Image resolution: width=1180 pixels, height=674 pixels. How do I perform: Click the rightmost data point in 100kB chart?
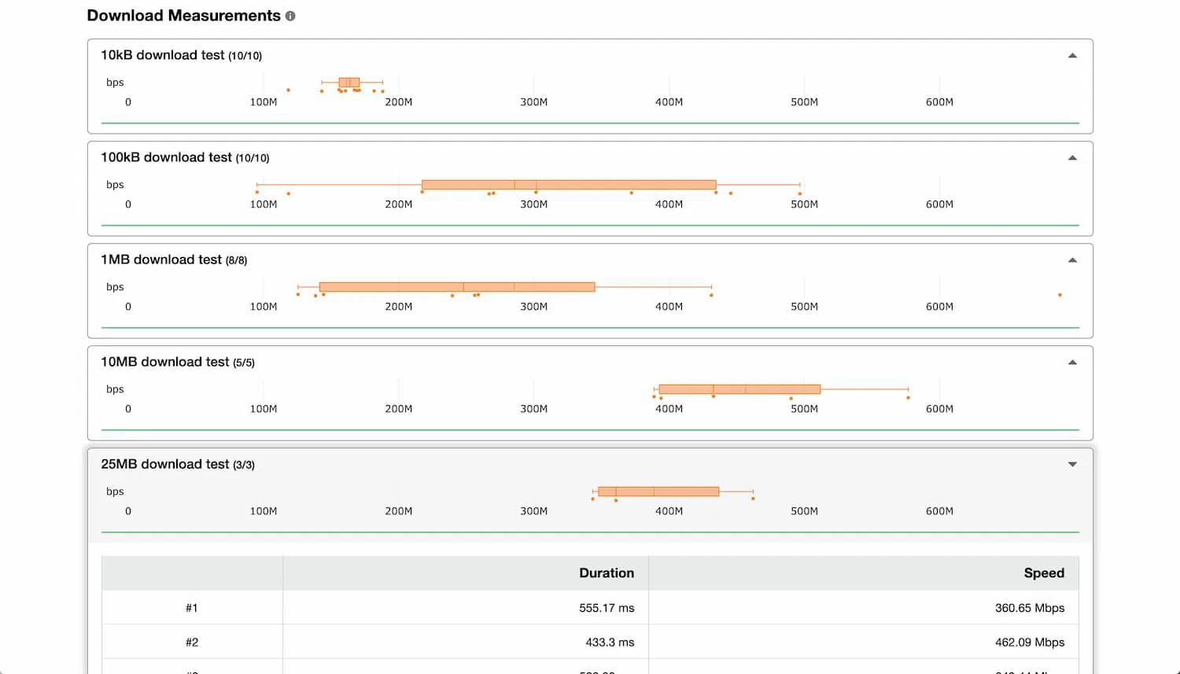[x=800, y=191]
